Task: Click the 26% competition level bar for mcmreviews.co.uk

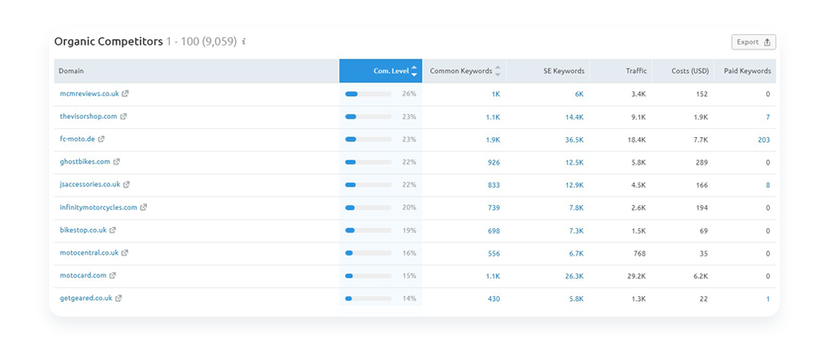Action: 368,94
